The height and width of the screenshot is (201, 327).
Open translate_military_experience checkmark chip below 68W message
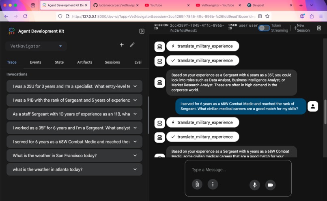click(x=203, y=137)
